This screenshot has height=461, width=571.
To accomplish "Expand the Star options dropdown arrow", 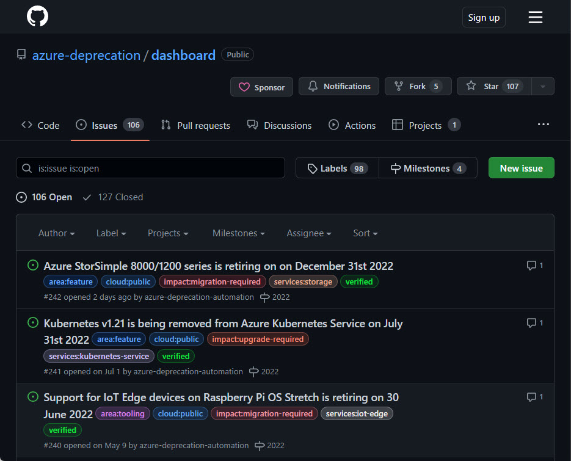I will [542, 86].
